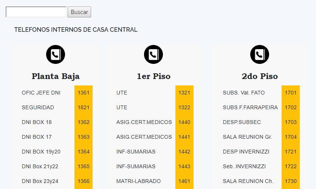Select the 1er Piso heading
The image size is (316, 189).
point(154,76)
